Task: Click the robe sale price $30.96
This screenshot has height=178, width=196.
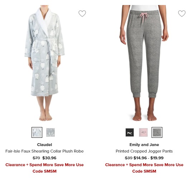Action: 49,158
